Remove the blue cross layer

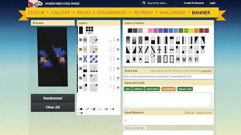118,59
